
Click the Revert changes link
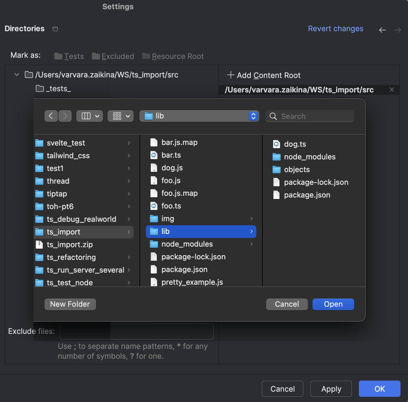tap(335, 28)
